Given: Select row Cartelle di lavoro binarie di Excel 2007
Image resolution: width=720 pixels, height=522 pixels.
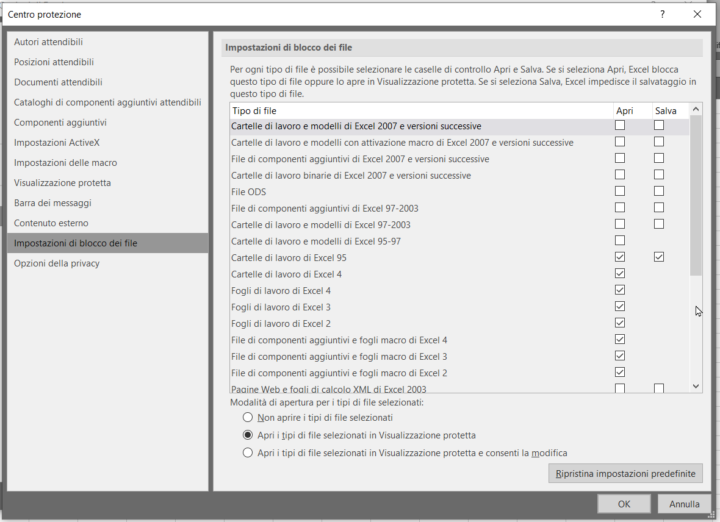Looking at the screenshot, I should [x=459, y=176].
